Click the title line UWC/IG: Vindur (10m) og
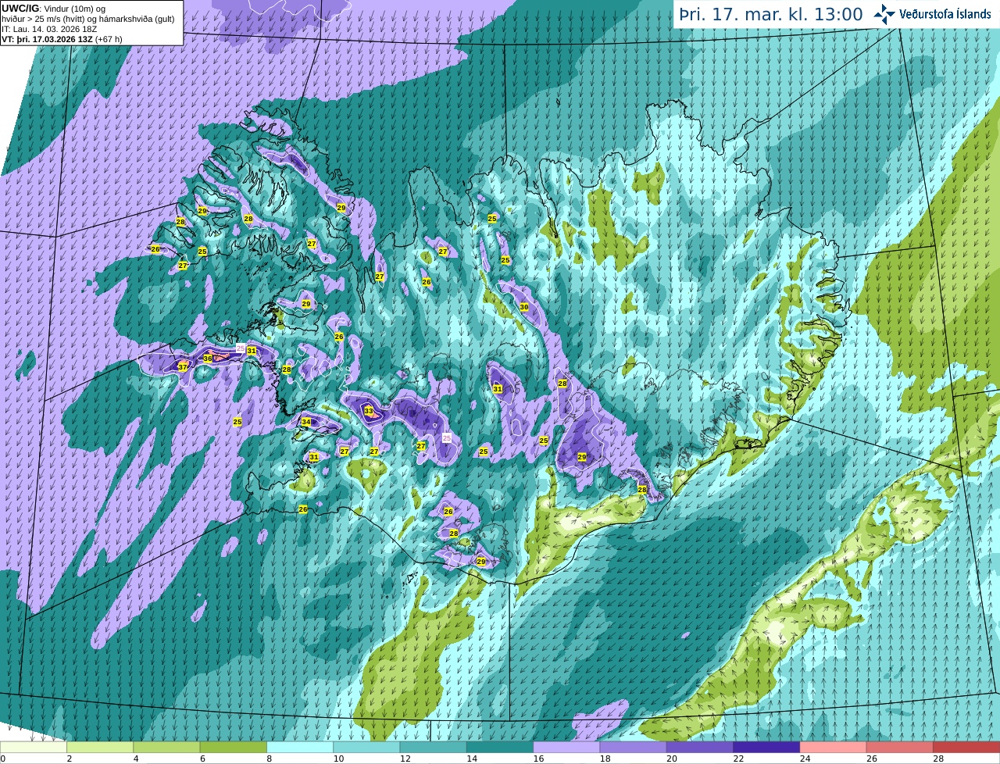This screenshot has height=764, width=1000. click(x=54, y=9)
